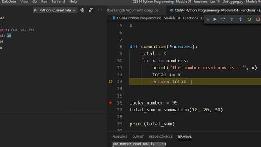Screen dimensions: 261x147
Task: Step into the function call
Action: pos(232,19)
